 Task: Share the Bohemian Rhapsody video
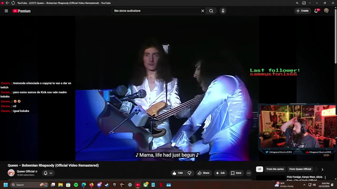[204, 173]
